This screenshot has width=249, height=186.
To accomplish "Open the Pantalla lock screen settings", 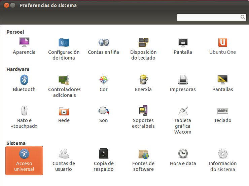I will point(183,46).
